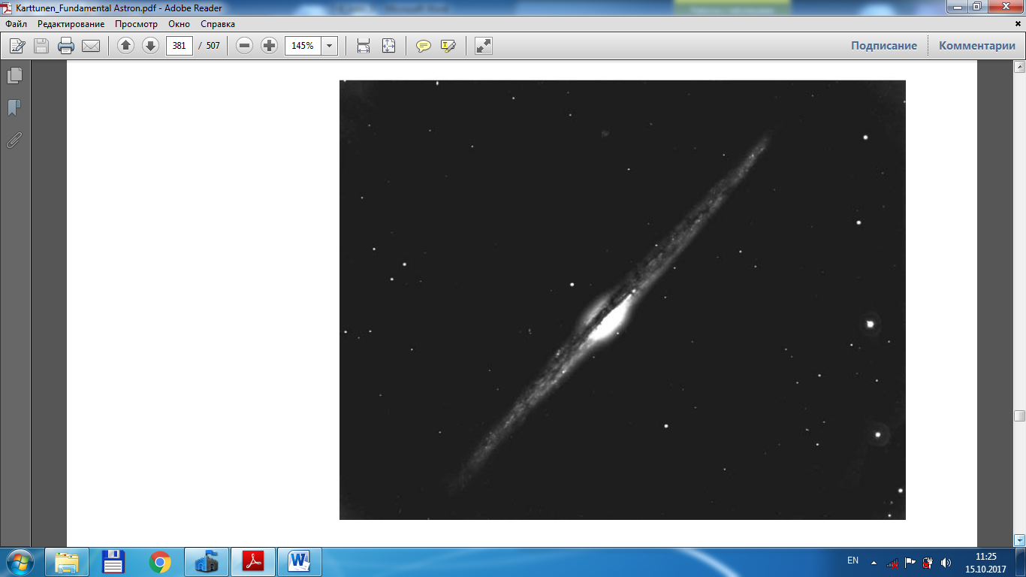The width and height of the screenshot is (1026, 577).
Task: Expand the zoom level dropdown arrow
Action: click(329, 46)
